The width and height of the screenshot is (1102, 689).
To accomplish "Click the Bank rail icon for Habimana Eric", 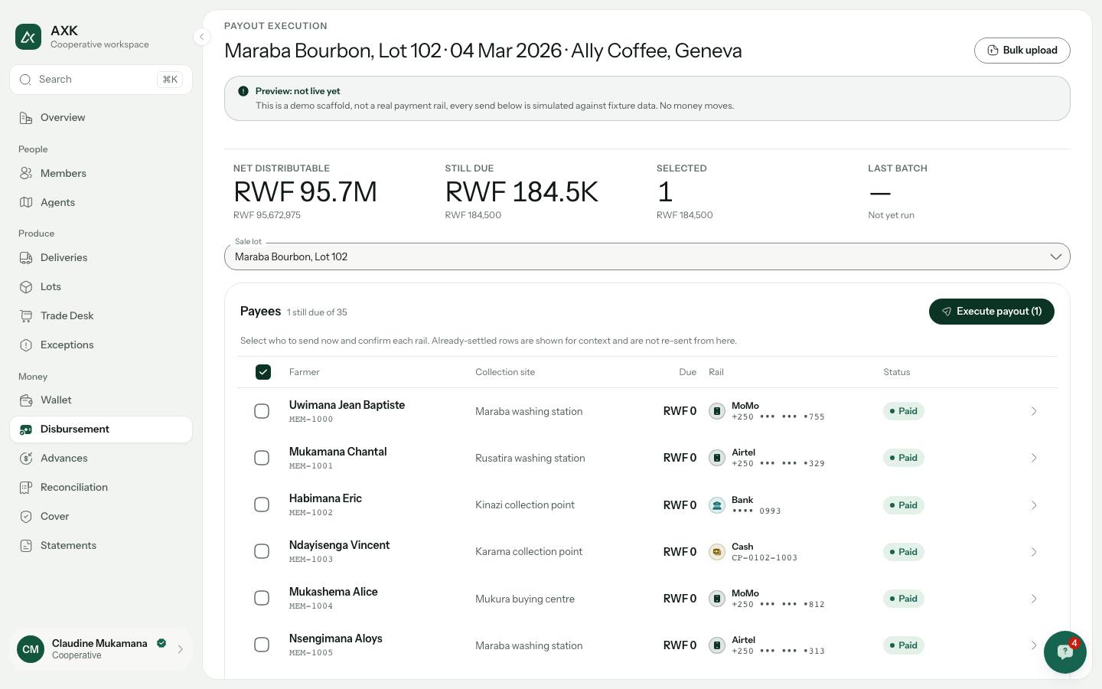I will click(x=716, y=505).
